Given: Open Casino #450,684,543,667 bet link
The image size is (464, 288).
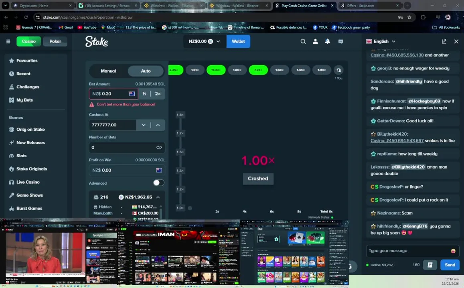Looking at the screenshot, I should pyautogui.click(x=397, y=141).
